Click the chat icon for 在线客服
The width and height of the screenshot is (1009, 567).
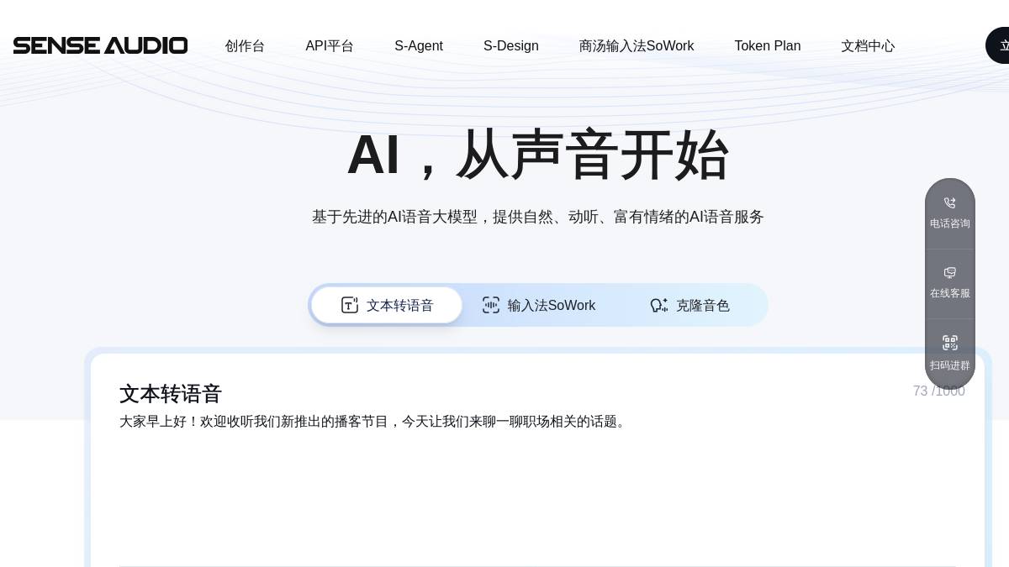pos(950,273)
